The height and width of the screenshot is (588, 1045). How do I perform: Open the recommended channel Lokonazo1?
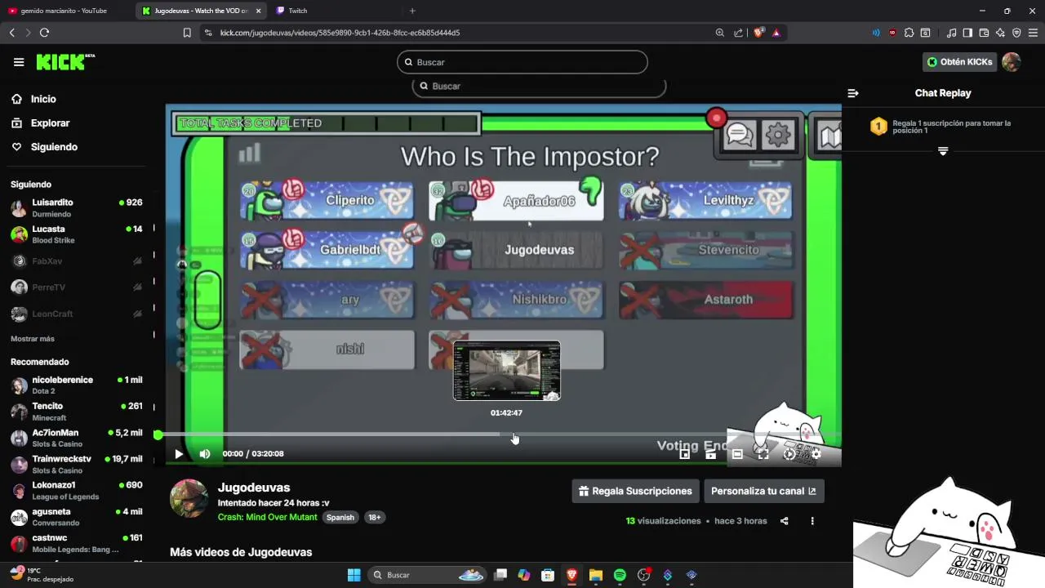[77, 490]
